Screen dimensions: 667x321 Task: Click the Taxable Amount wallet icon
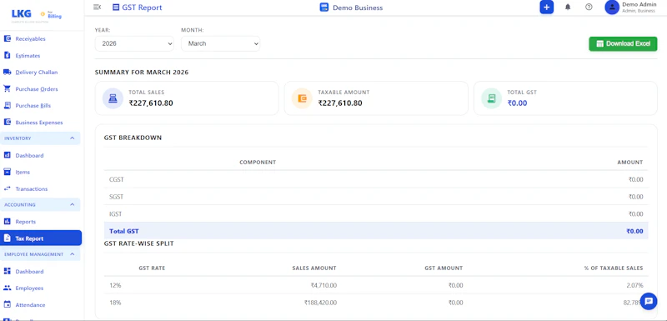[x=302, y=98]
